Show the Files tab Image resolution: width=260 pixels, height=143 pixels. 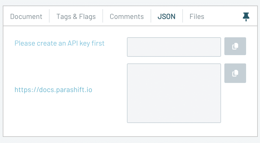tap(197, 17)
